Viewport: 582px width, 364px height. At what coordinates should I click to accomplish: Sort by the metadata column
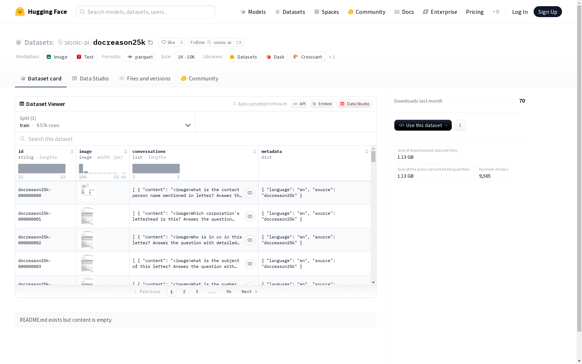click(367, 151)
